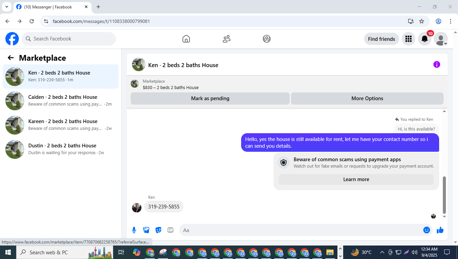This screenshot has height=259, width=458.
Task: Click the chat scrollbar down arrow
Action: 444,217
